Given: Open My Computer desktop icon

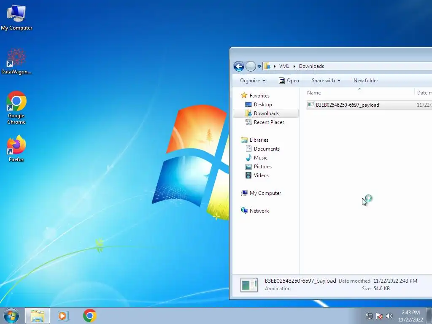Looking at the screenshot, I should tap(16, 18).
